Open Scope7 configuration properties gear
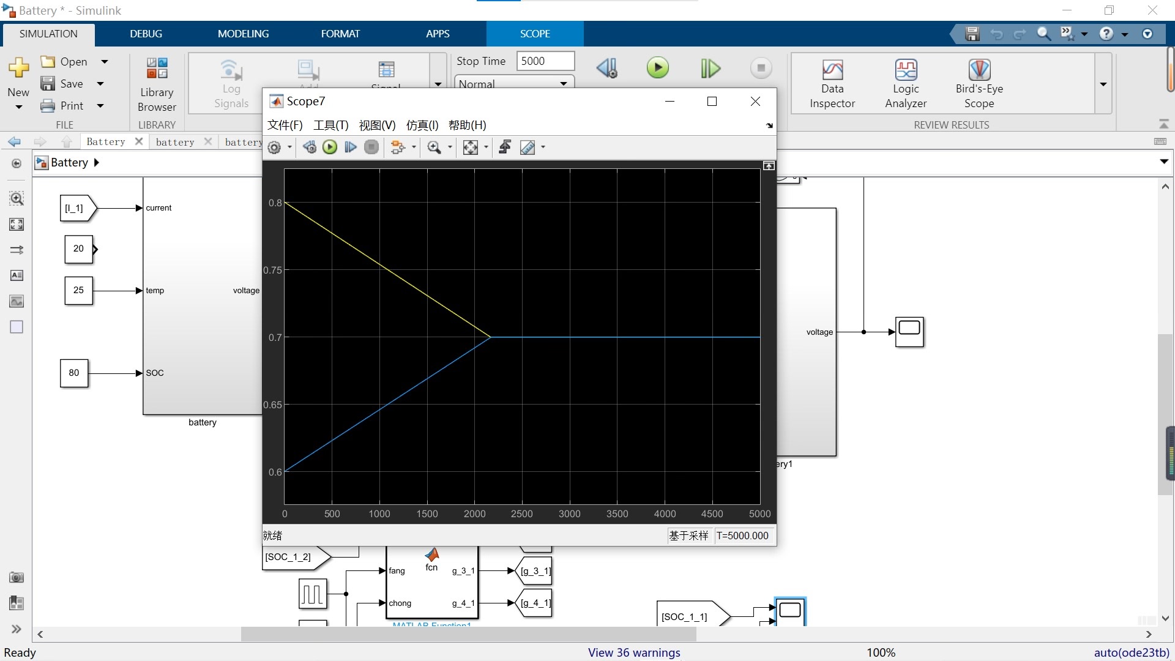This screenshot has width=1175, height=661. point(274,148)
